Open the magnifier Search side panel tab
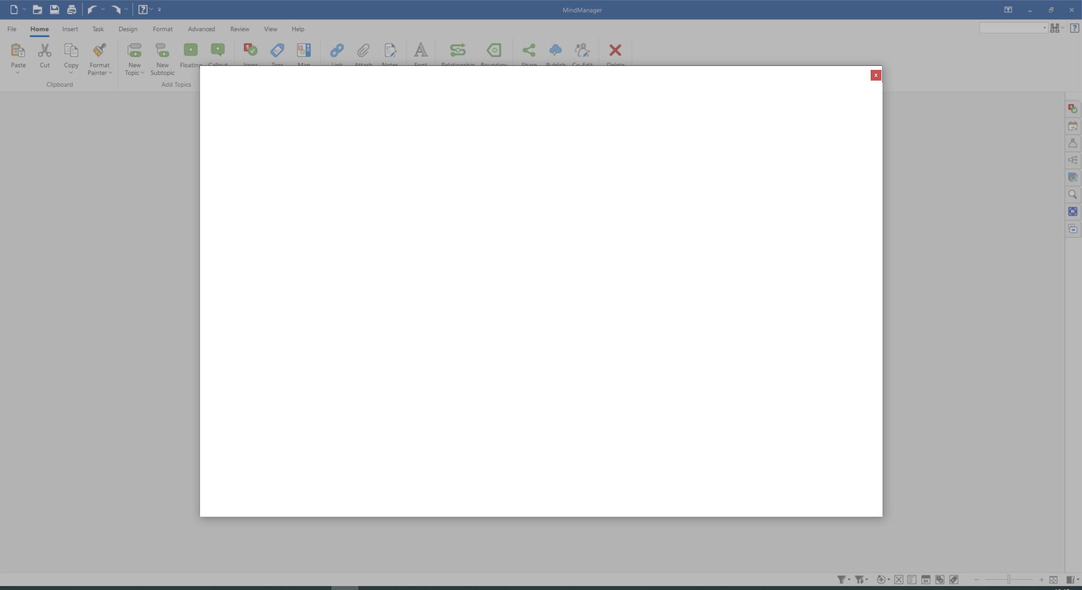 click(1072, 194)
